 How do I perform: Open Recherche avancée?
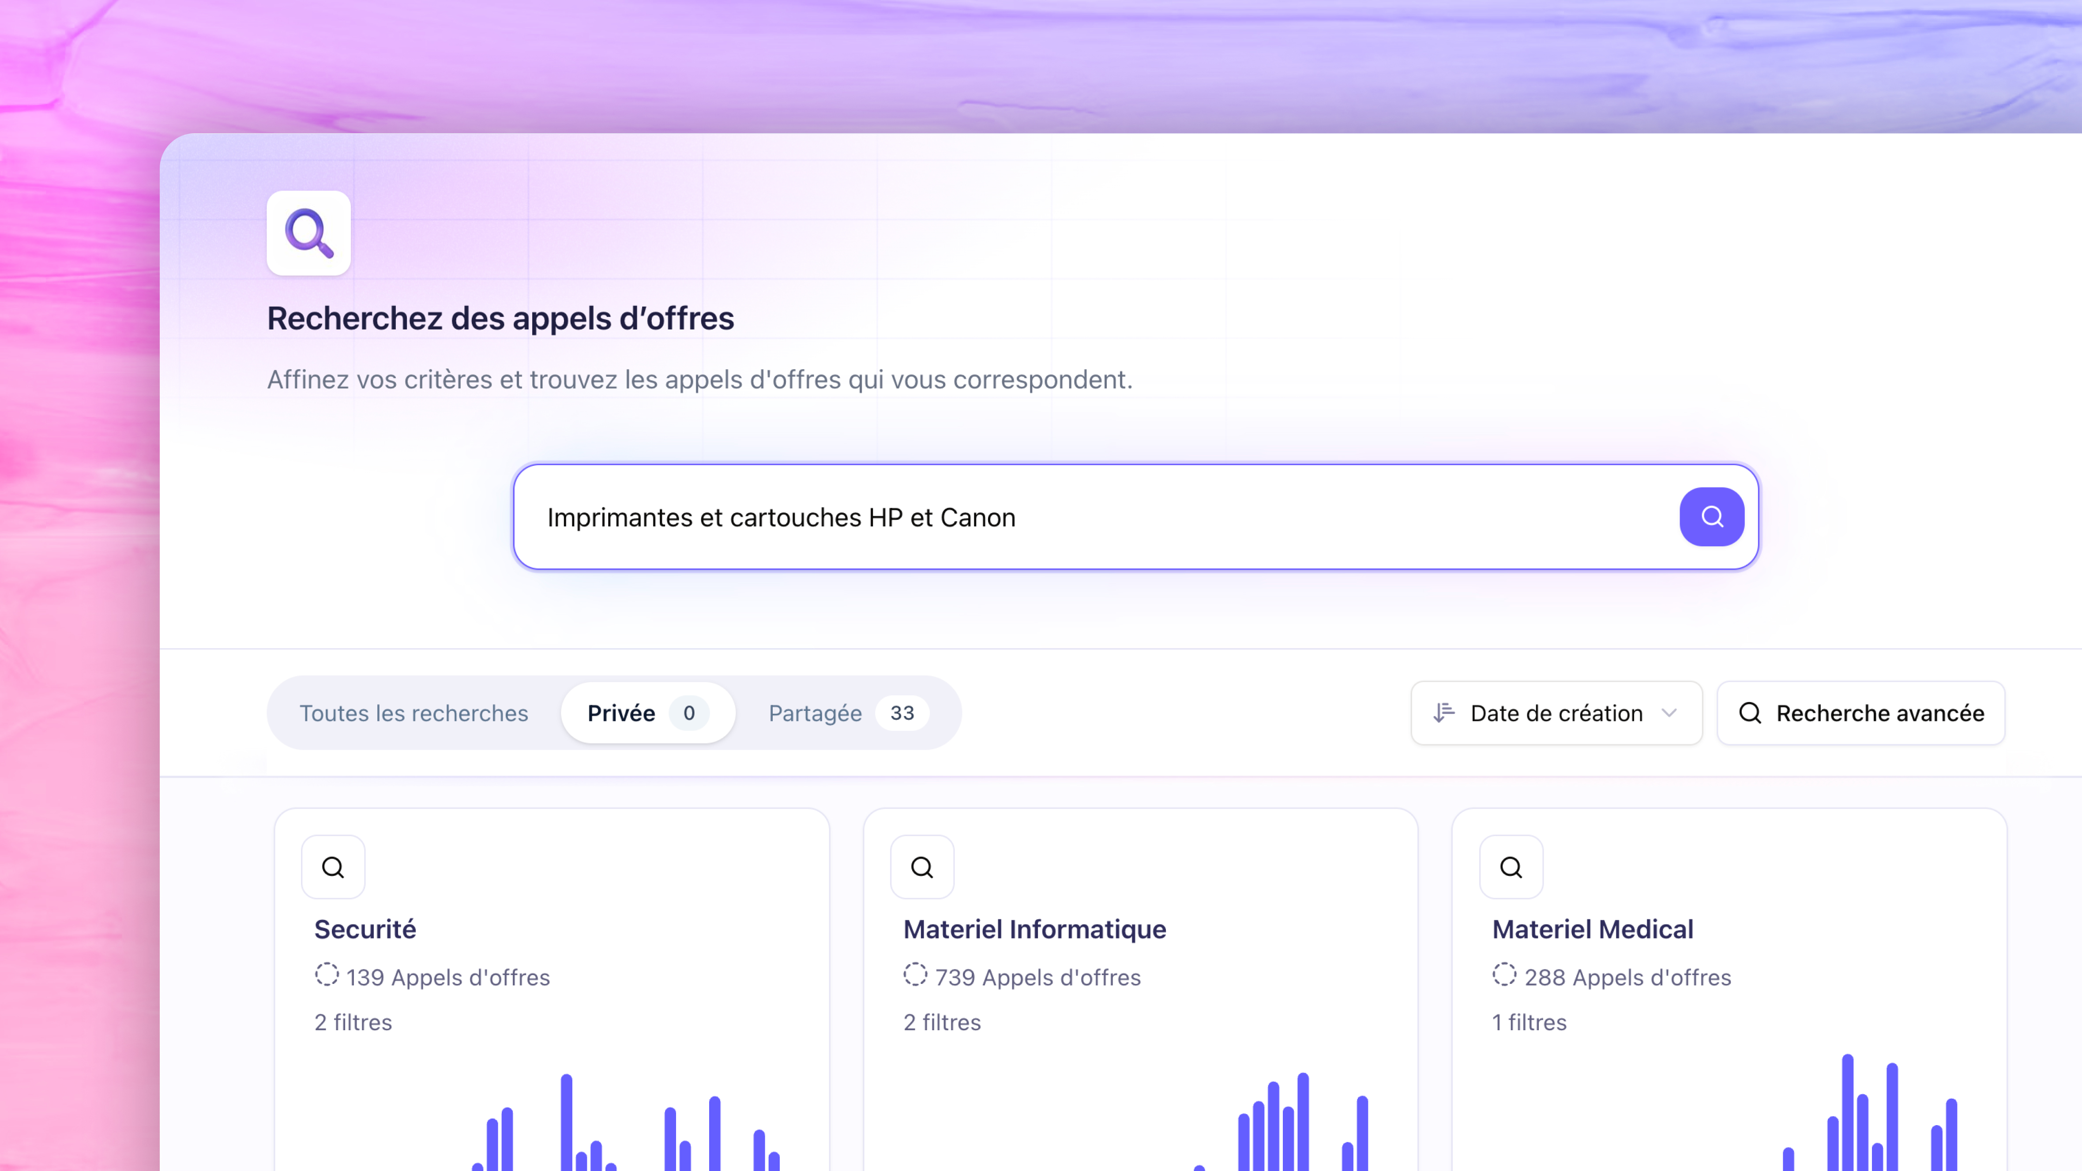[x=1860, y=713]
